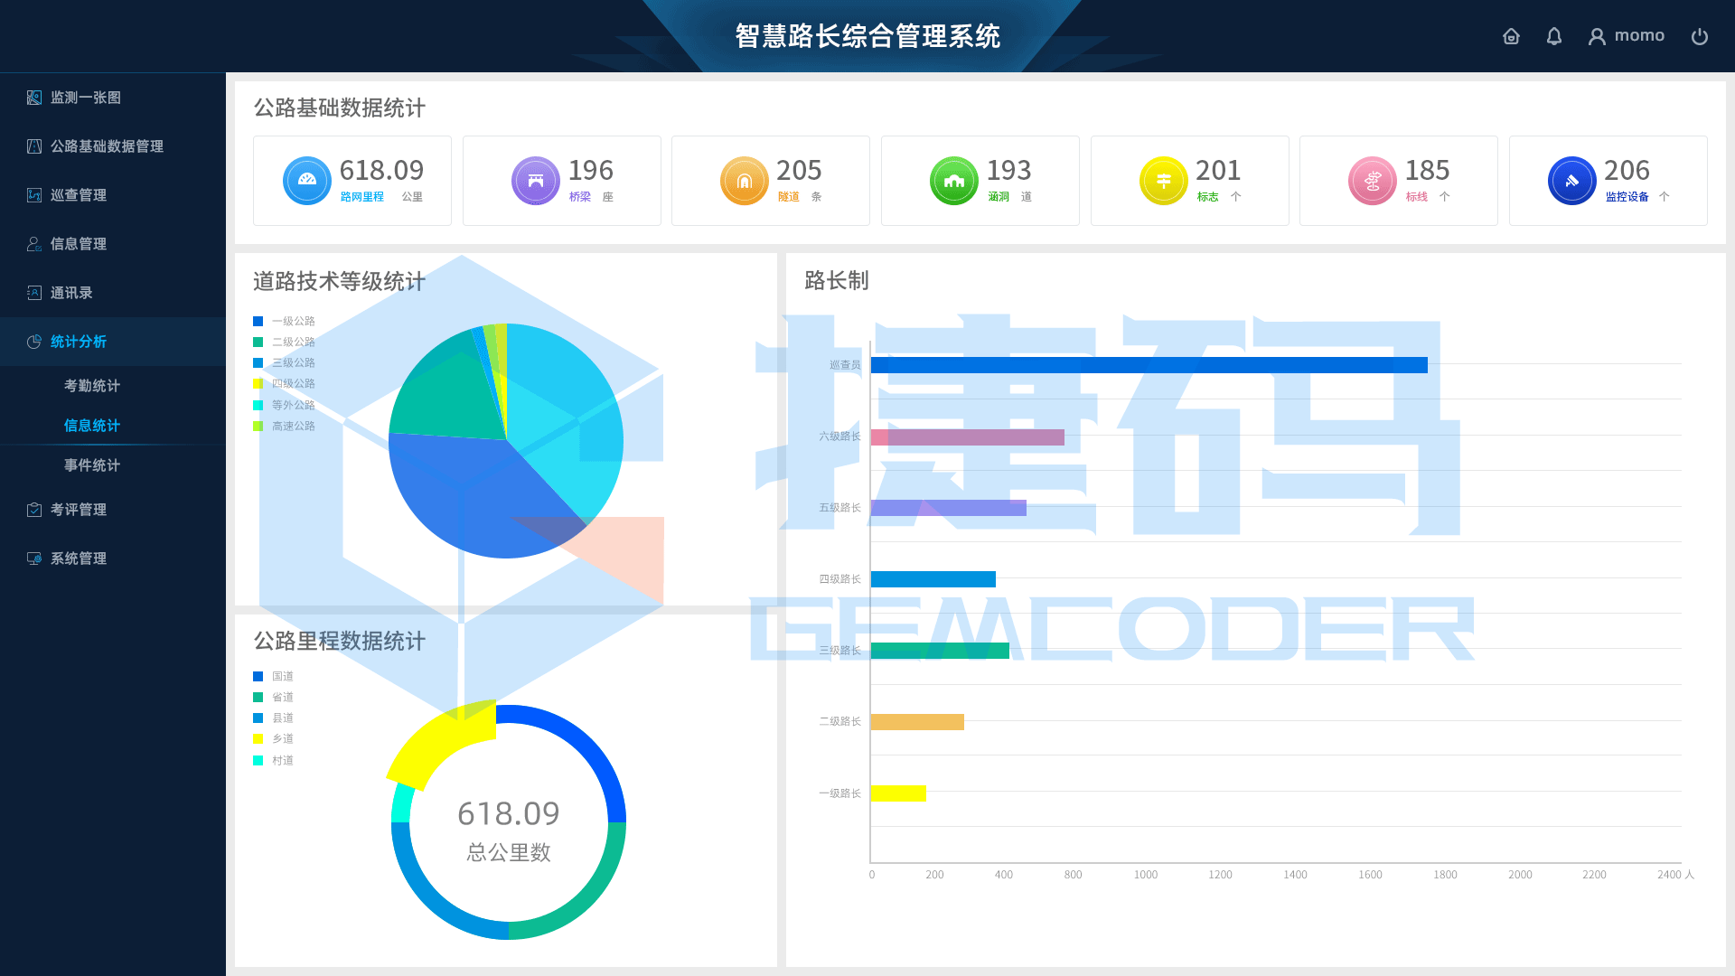Toggle 一级公路 legend entry
The image size is (1735, 976).
point(284,321)
